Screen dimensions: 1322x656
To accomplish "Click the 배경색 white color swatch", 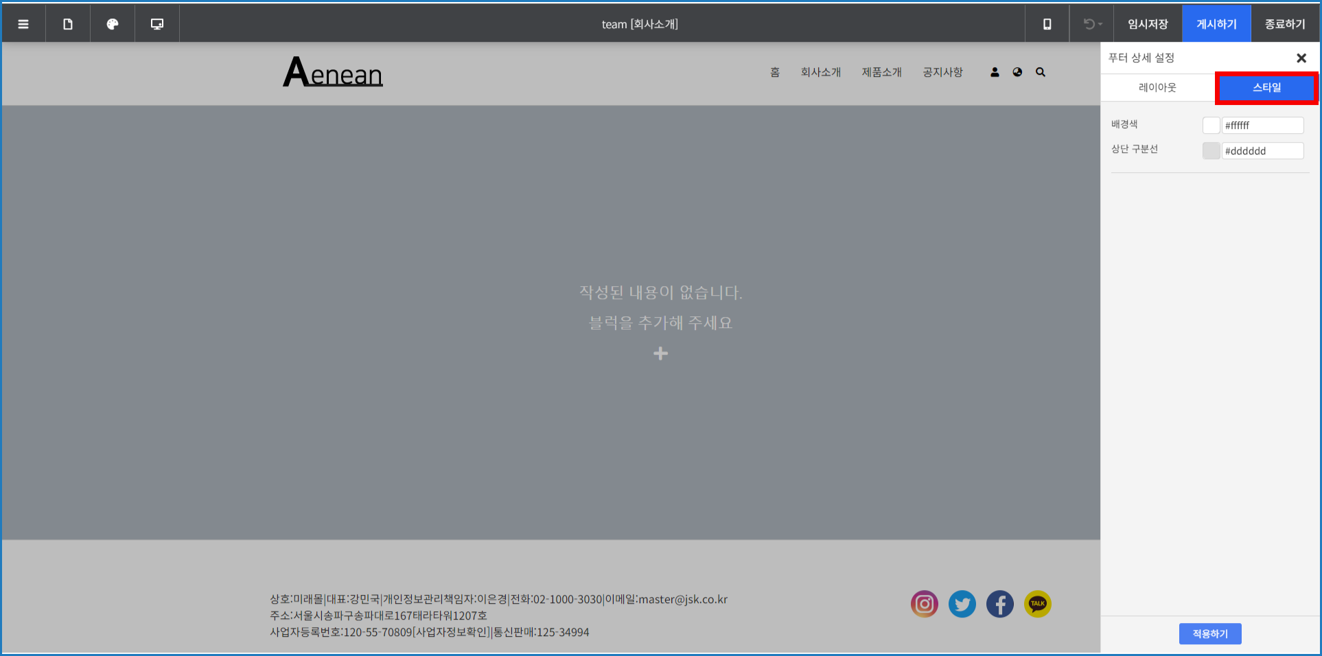I will tap(1211, 125).
